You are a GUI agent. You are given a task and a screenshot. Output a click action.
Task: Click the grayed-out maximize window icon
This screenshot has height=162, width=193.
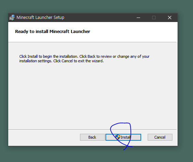tap(154, 18)
